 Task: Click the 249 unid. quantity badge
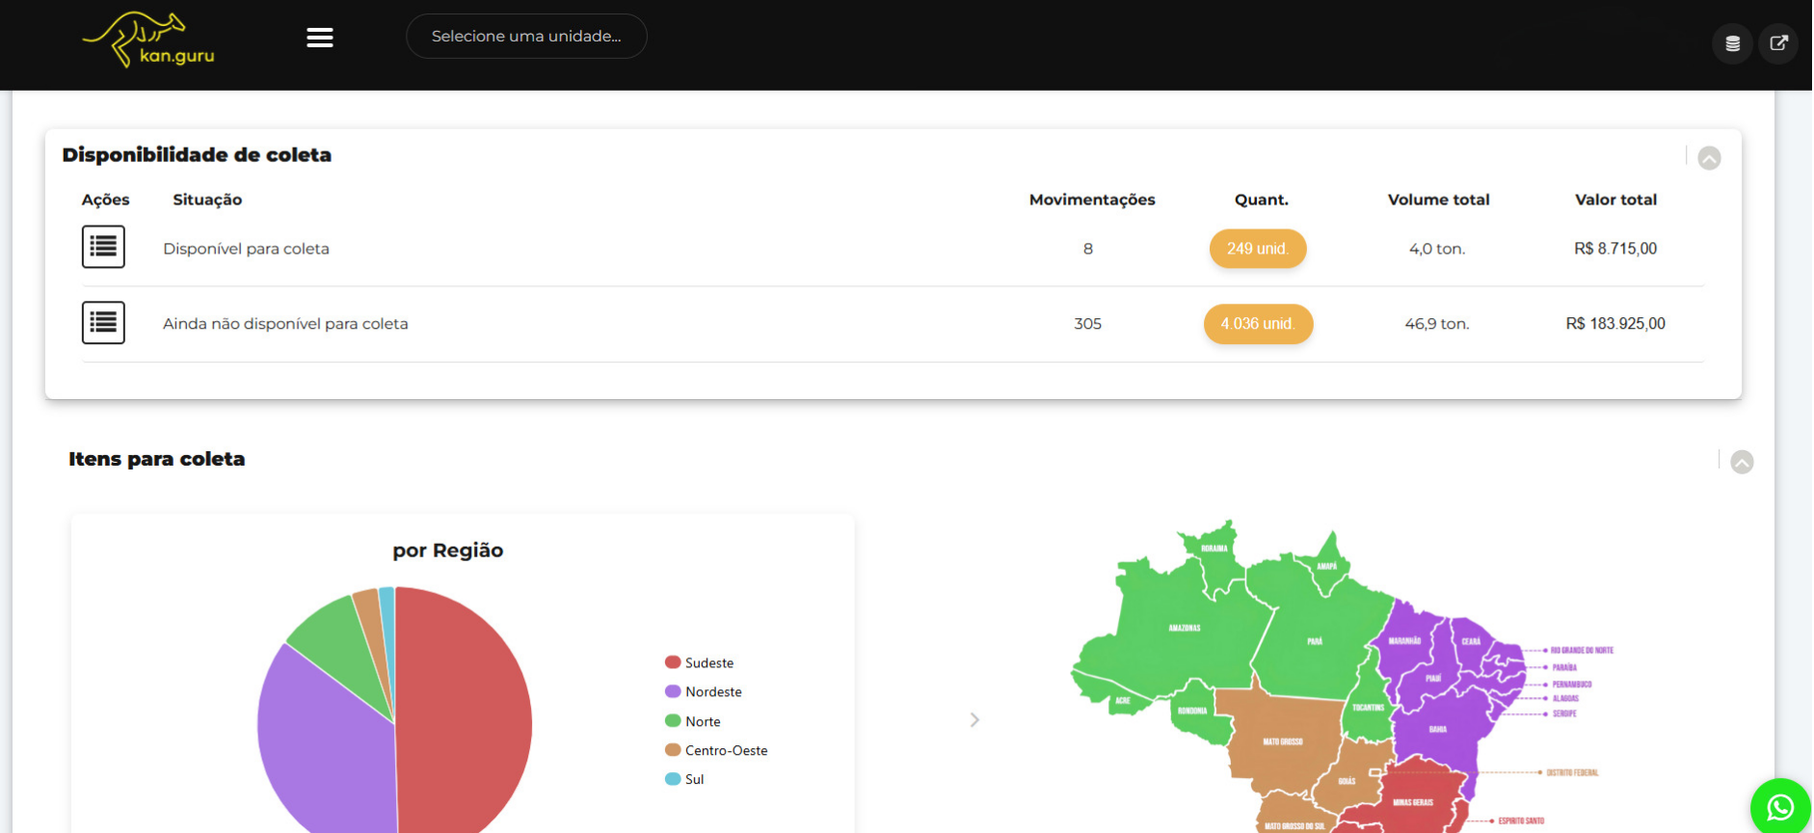click(1258, 248)
